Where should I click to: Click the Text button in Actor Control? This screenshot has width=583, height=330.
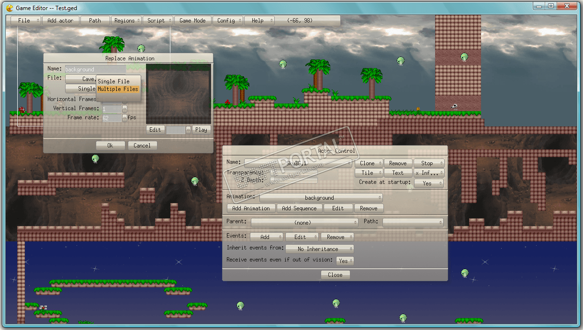pos(398,173)
